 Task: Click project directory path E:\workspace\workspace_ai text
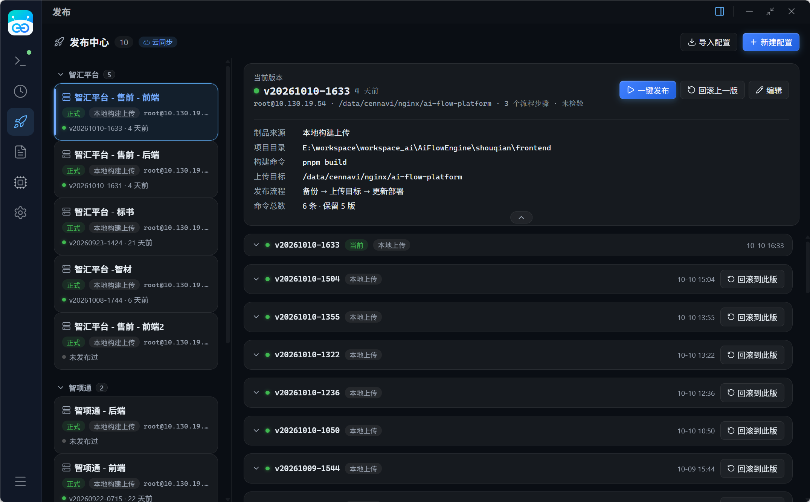[x=426, y=148]
